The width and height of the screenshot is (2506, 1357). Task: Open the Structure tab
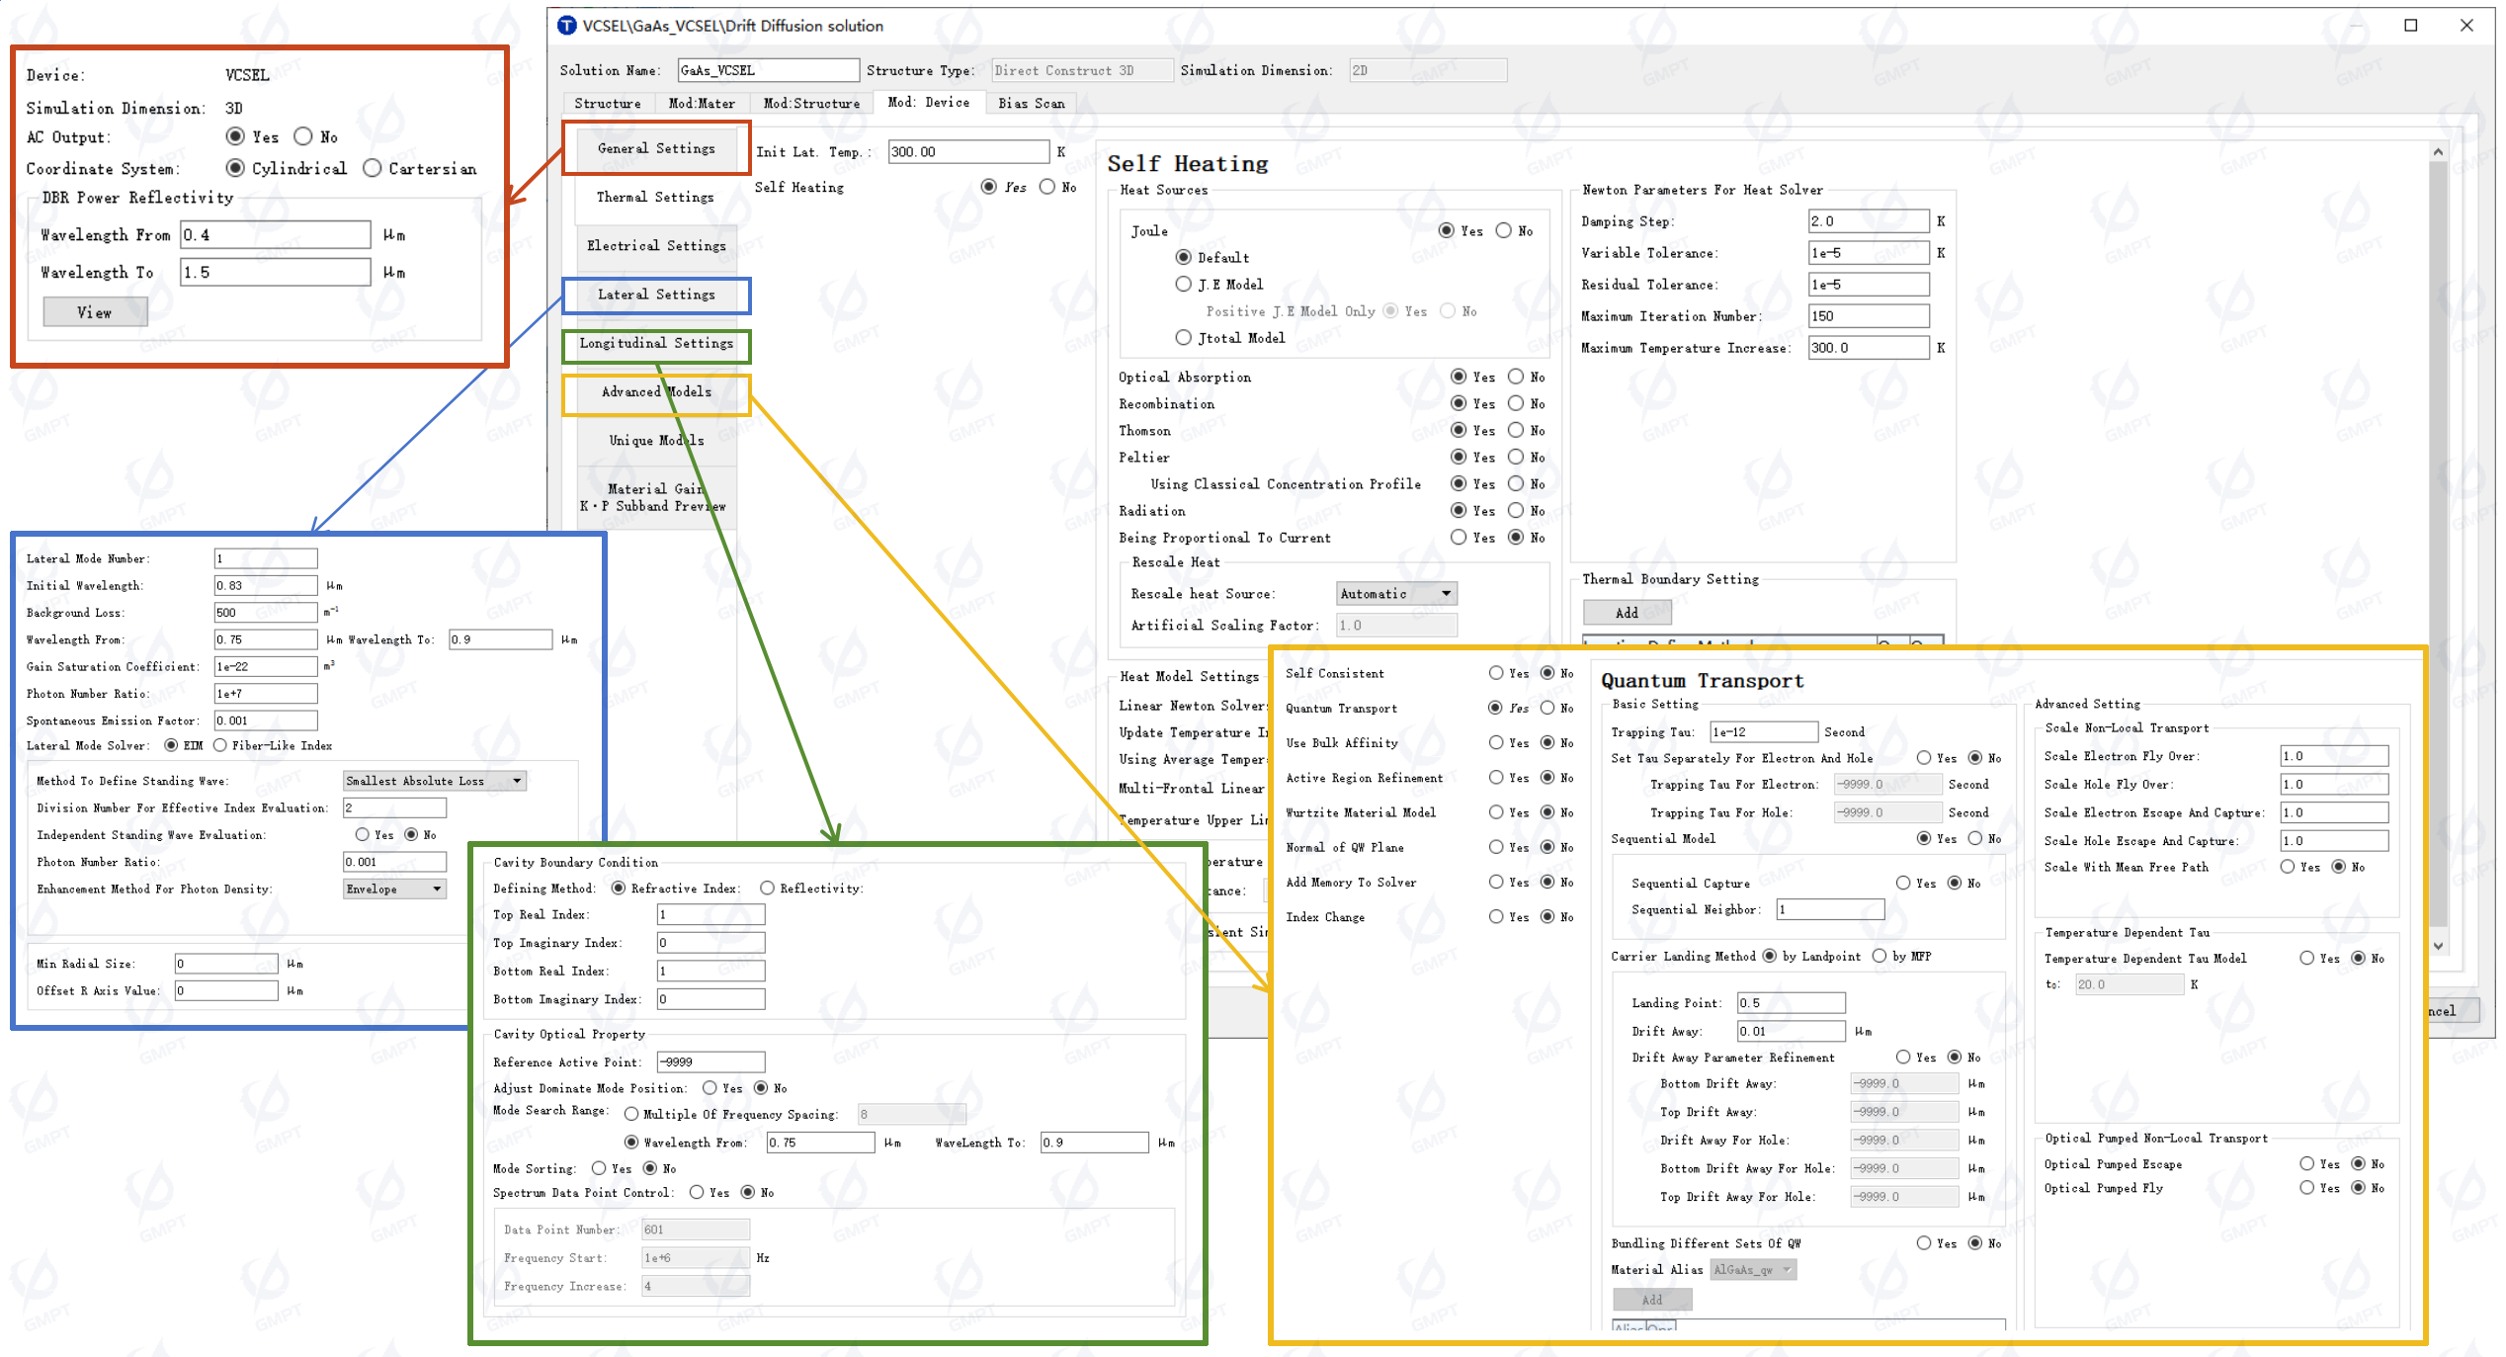point(608,103)
